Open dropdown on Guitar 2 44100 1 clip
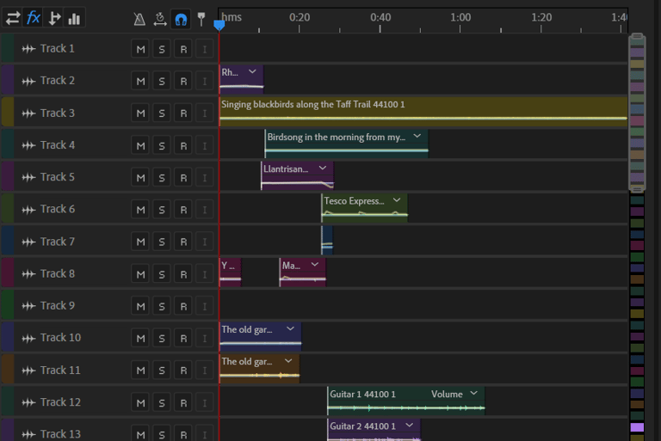The image size is (661, 441). (x=409, y=426)
